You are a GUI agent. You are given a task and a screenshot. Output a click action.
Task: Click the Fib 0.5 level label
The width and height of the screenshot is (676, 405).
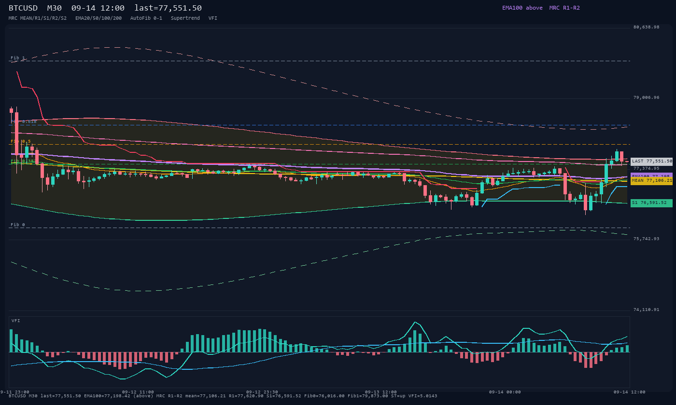pyautogui.click(x=21, y=141)
